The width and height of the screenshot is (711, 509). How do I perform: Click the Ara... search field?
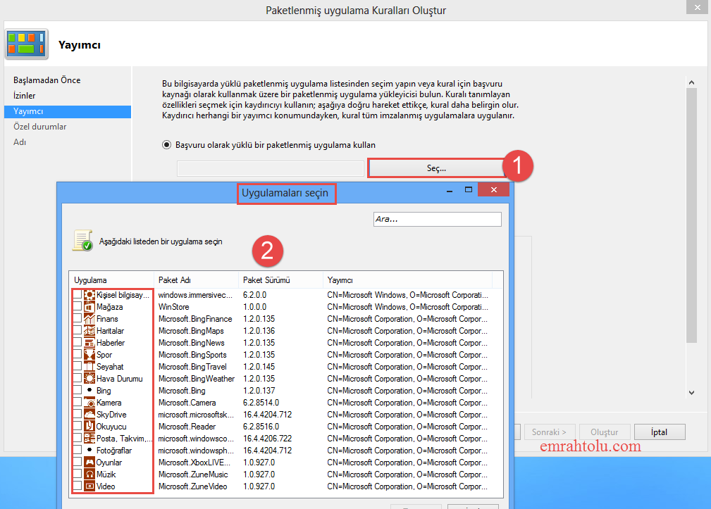point(437,219)
